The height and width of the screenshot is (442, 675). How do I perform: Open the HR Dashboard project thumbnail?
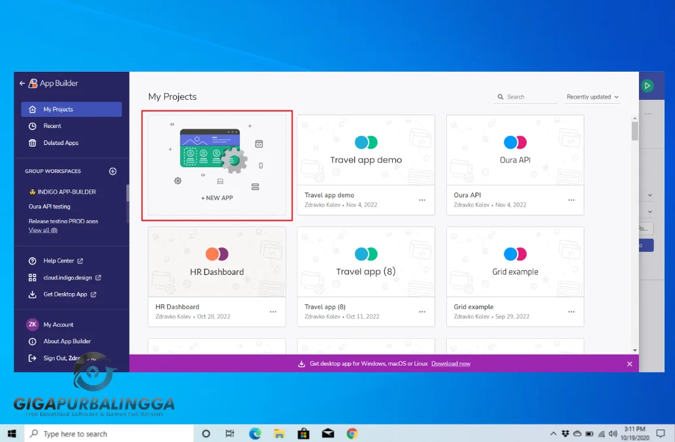point(217,261)
